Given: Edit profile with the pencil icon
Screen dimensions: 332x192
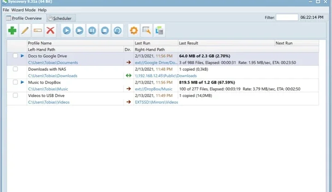Looking at the screenshot, I should [25, 31].
